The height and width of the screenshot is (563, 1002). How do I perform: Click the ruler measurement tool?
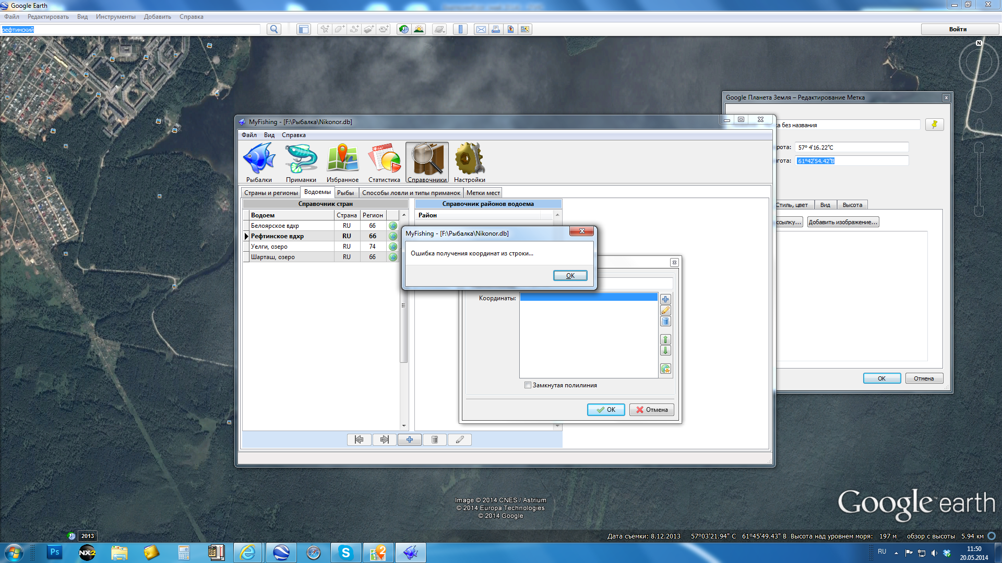(x=460, y=29)
